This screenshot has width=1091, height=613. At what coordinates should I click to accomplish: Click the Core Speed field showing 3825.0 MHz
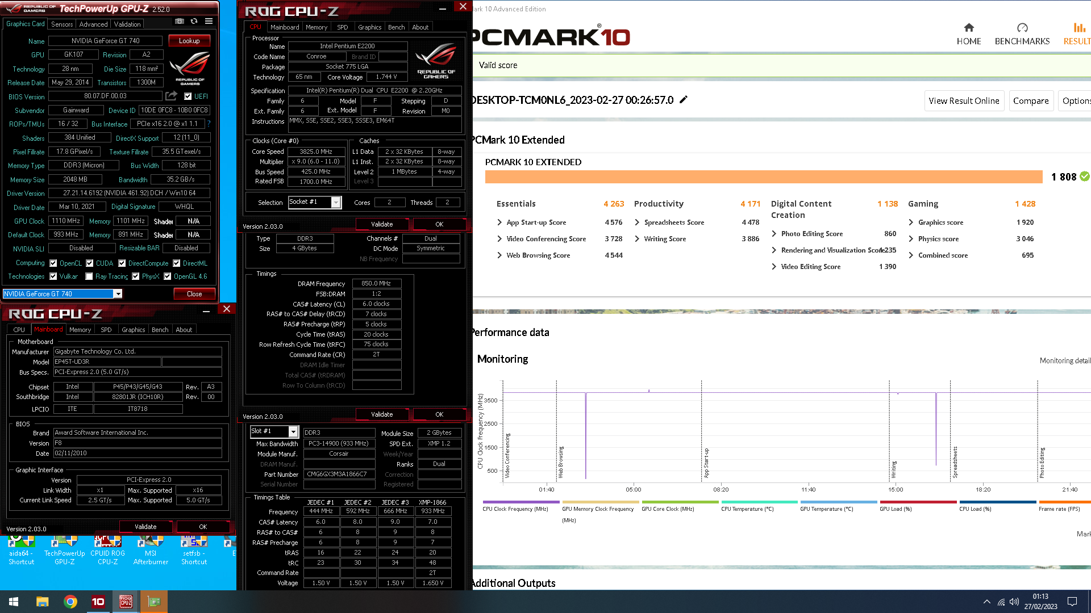tap(316, 152)
